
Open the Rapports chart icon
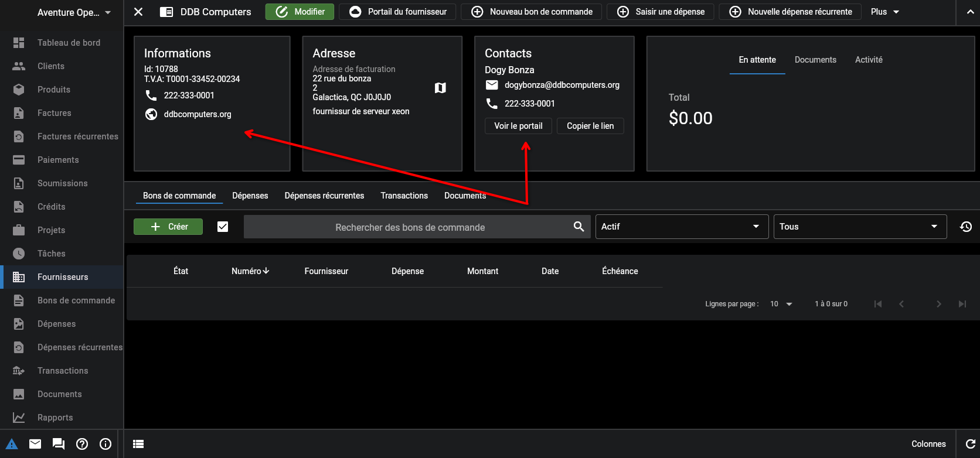tap(19, 418)
